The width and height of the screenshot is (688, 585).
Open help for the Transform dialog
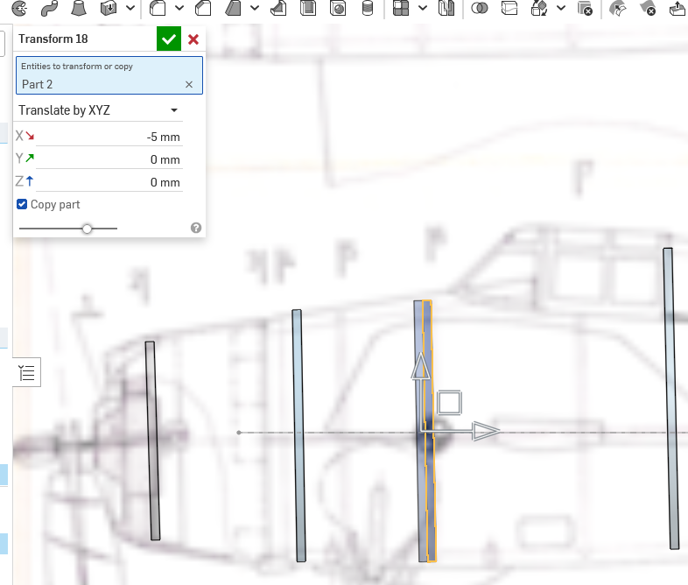[x=196, y=228]
